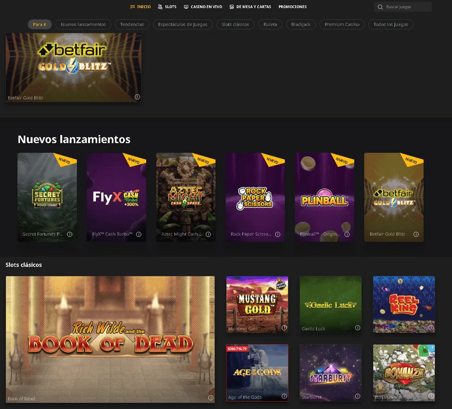452x409 pixels.
Task: Show info for FlyX Cash Turbo
Action: 139,234
